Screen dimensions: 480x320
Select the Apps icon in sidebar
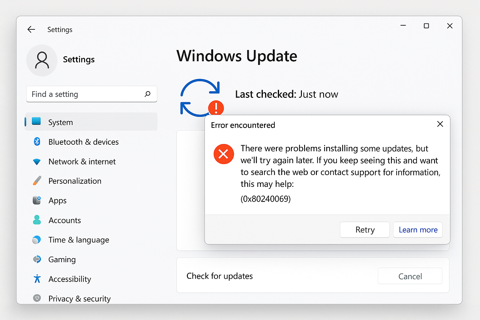pyautogui.click(x=37, y=200)
